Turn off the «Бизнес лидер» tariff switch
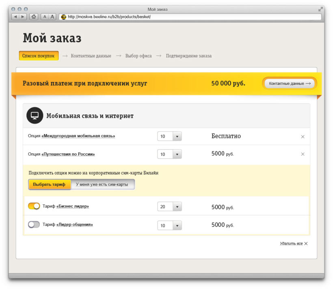This screenshot has height=289, width=333. coord(34,206)
